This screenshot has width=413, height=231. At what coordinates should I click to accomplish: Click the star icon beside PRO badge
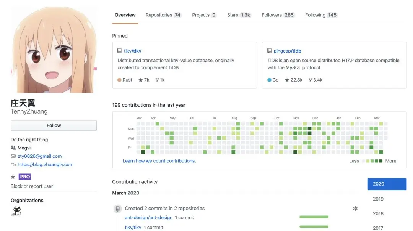[13, 177]
